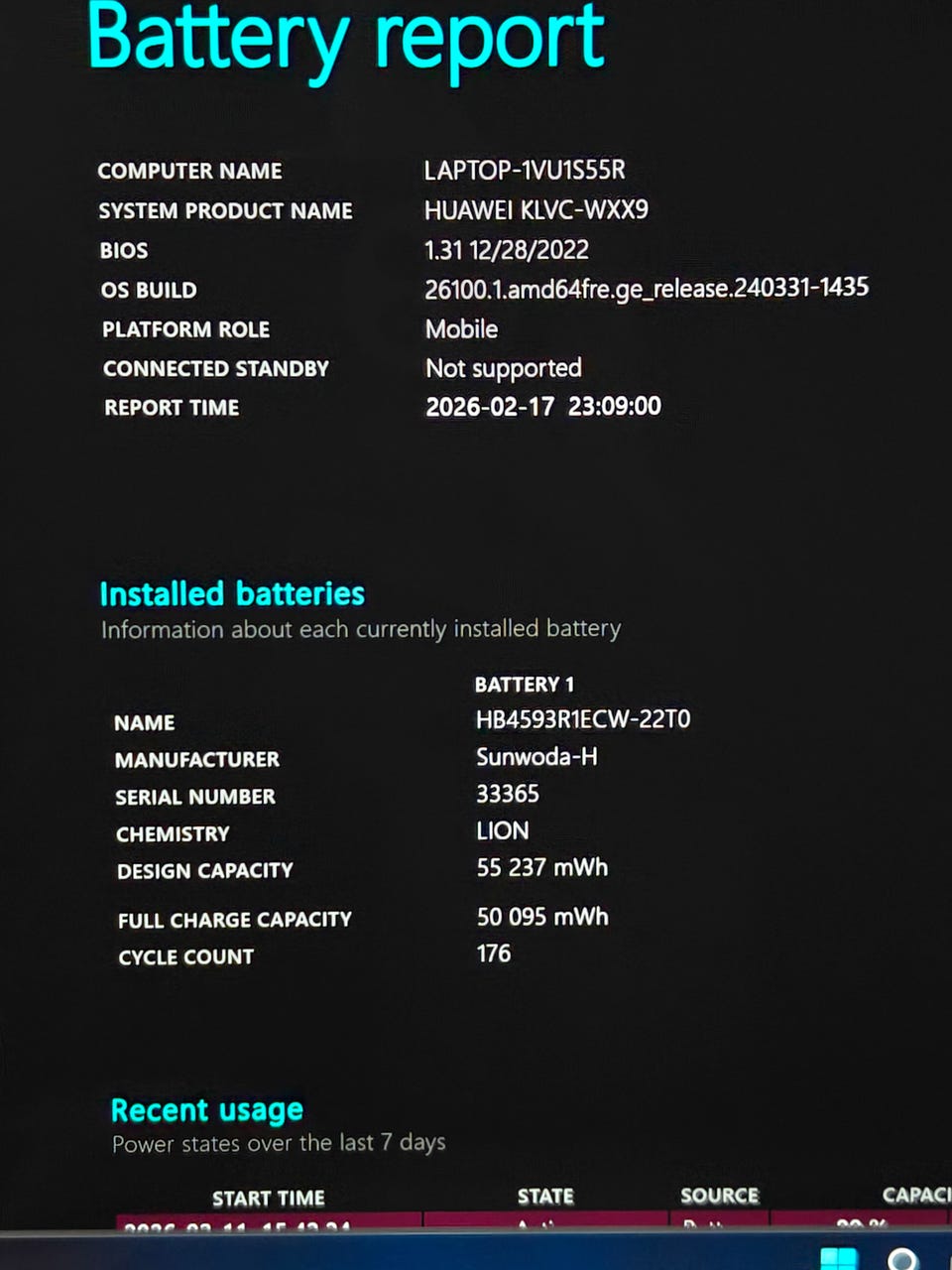Screen dimensions: 952x1270
Task: Open the Windows Start menu
Action: click(839, 1260)
